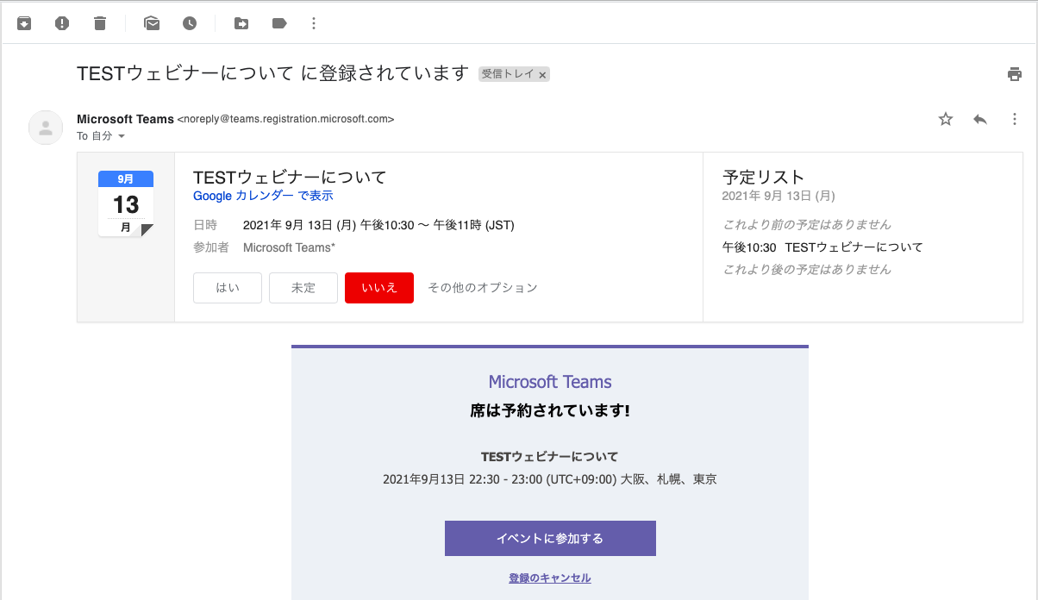Respond いいえ to the invitation
The width and height of the screenshot is (1038, 600).
pyautogui.click(x=379, y=288)
